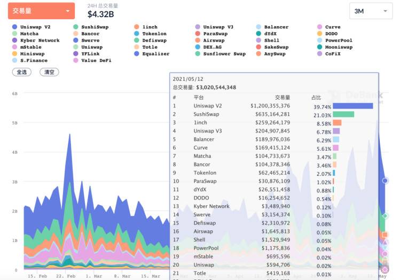
Task: Click the Sunflower Swap legend entry
Action: click(x=220, y=54)
